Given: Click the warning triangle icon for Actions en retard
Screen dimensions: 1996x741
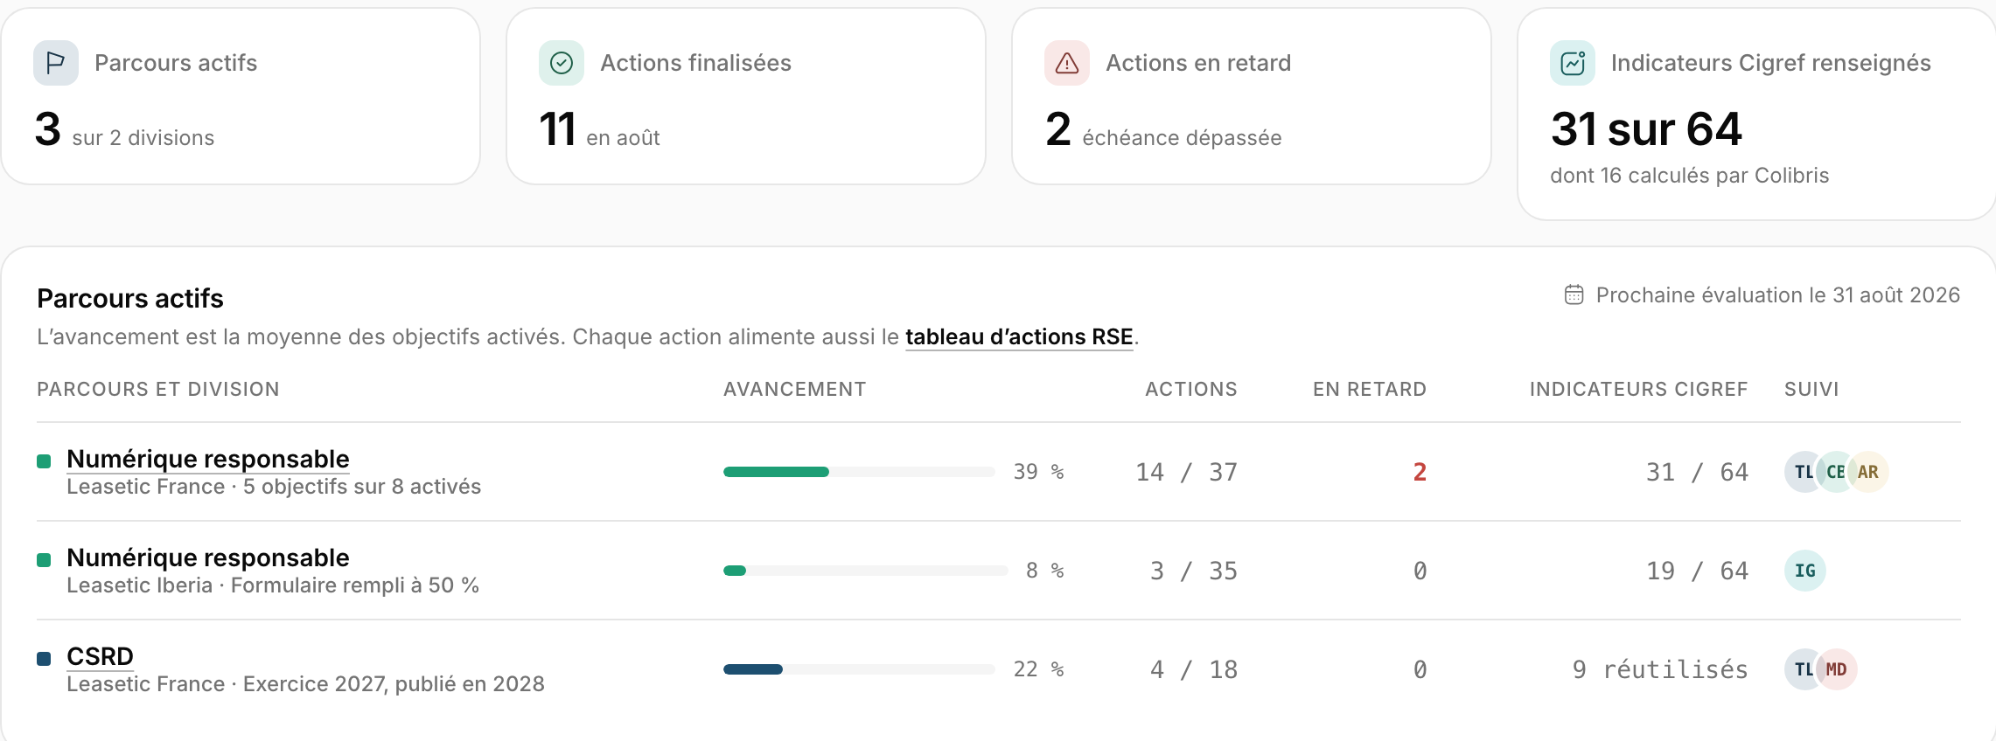Looking at the screenshot, I should click(1067, 63).
